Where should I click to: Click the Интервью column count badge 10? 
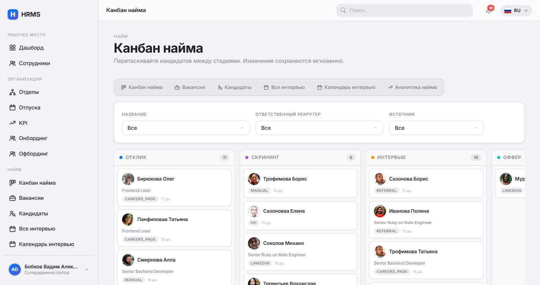click(476, 157)
